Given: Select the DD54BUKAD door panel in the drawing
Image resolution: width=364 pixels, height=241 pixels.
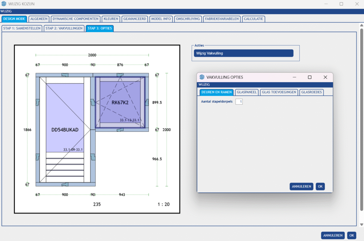Looking at the screenshot, I should [x=65, y=117].
